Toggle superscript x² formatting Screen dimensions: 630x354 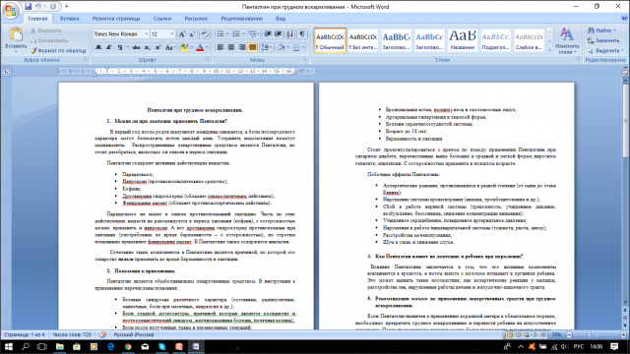(x=157, y=47)
